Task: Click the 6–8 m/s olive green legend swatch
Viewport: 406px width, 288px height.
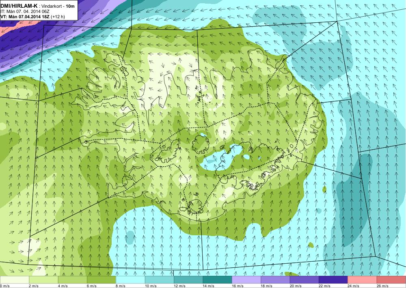Action: pyautogui.click(x=101, y=280)
